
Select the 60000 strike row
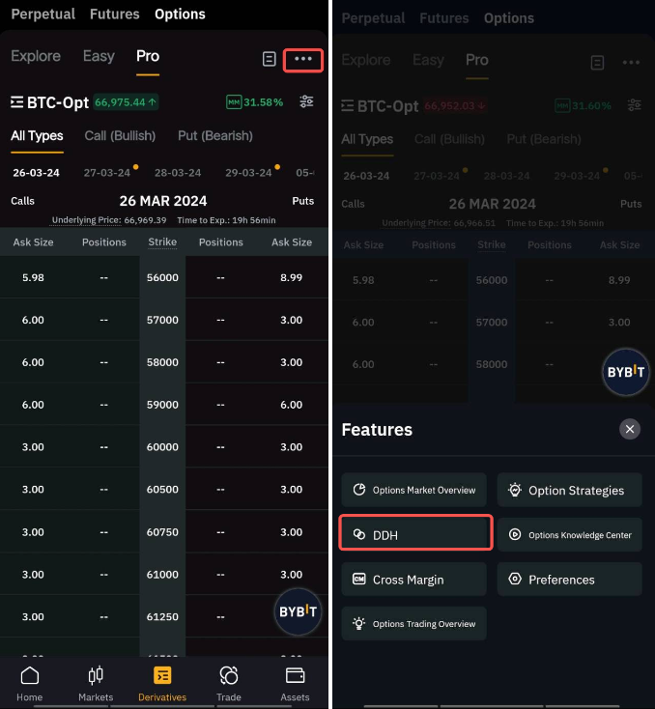(x=162, y=448)
